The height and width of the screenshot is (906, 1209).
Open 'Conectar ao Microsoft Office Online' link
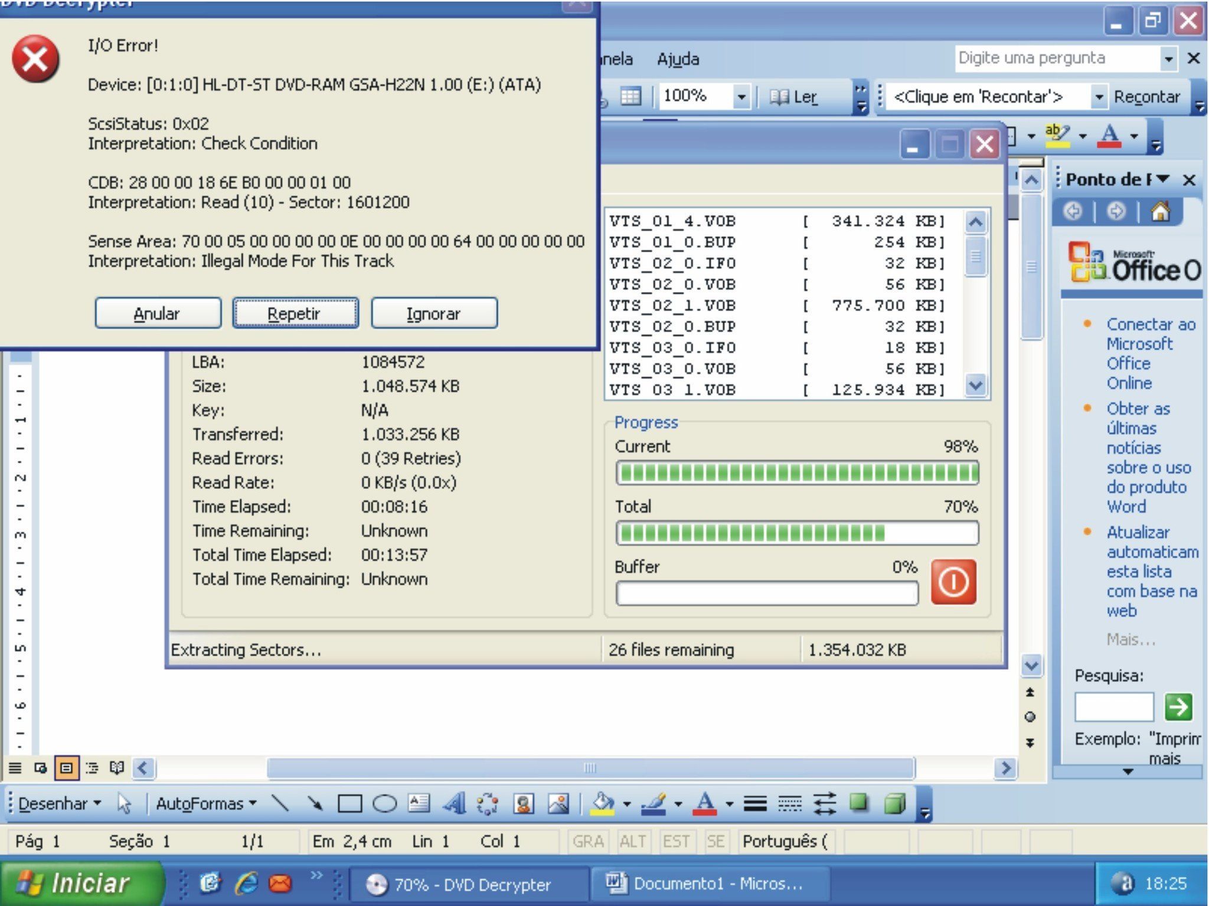pos(1150,353)
